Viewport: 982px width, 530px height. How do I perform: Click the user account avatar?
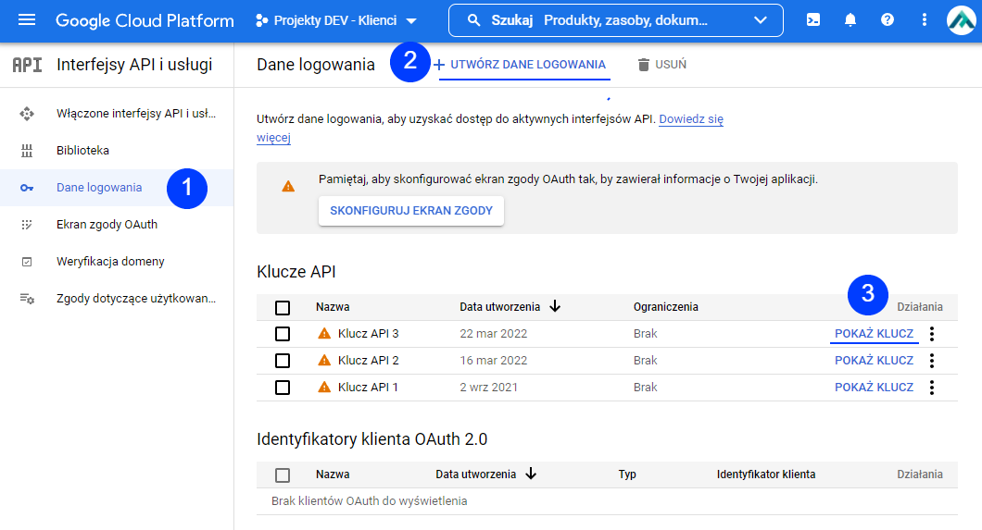pyautogui.click(x=962, y=20)
